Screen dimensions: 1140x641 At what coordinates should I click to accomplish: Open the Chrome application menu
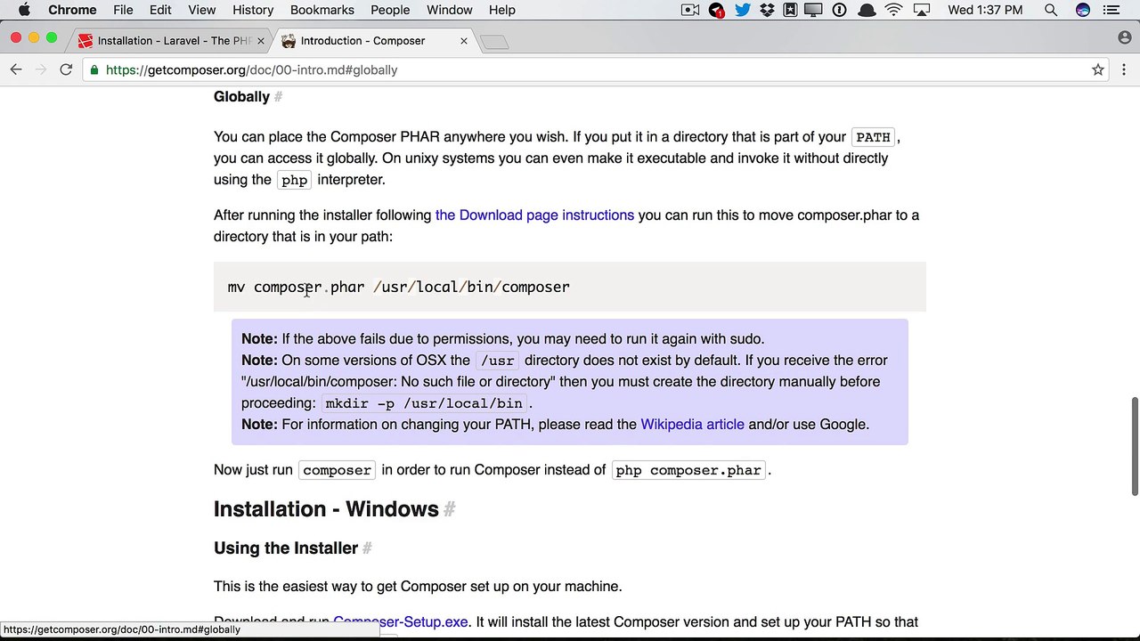pyautogui.click(x=72, y=10)
